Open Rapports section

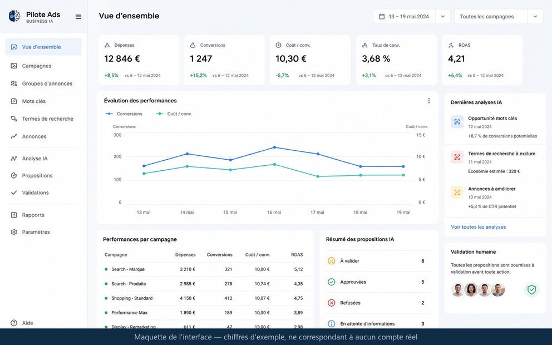[x=43, y=215]
